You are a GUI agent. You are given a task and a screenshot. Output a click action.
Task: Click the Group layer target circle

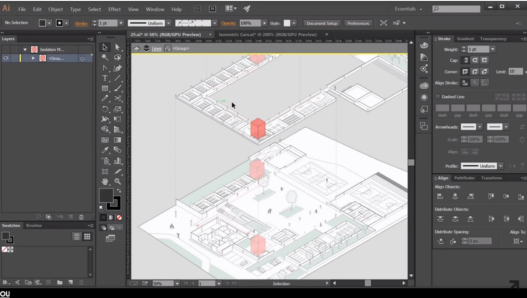82,58
